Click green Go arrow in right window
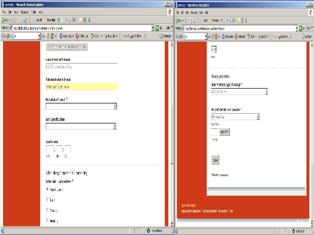This screenshot has width=314, height=235. pos(300,28)
